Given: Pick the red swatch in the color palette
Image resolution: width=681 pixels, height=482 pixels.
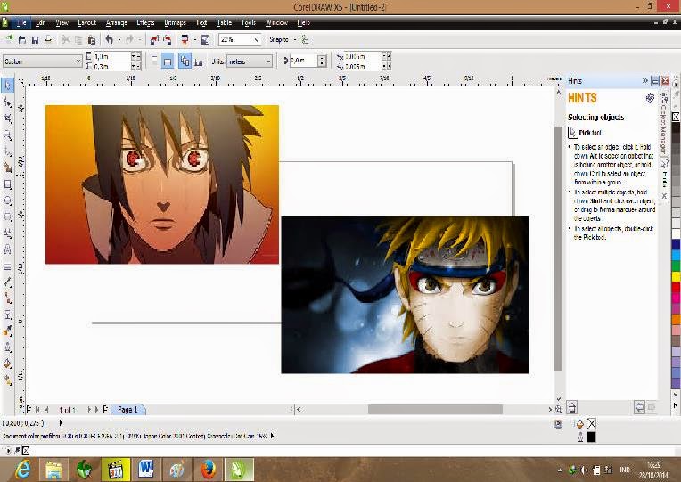Looking at the screenshot, I should [x=676, y=287].
